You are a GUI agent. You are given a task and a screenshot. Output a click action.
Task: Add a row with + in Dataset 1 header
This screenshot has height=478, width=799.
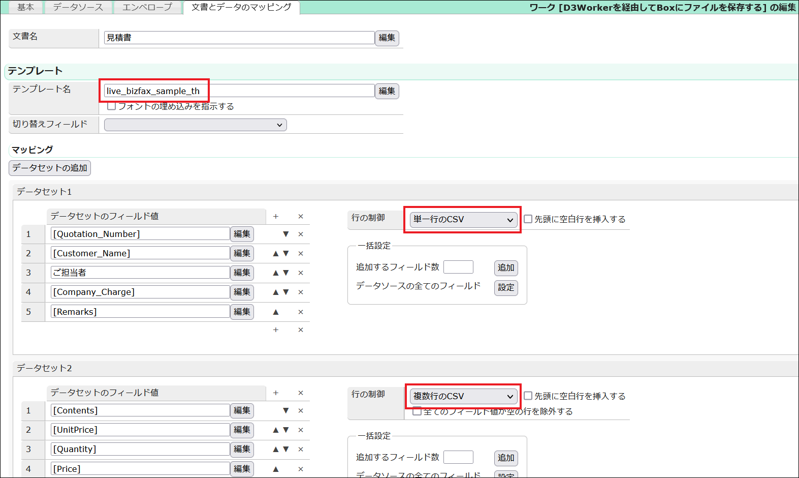tap(276, 217)
